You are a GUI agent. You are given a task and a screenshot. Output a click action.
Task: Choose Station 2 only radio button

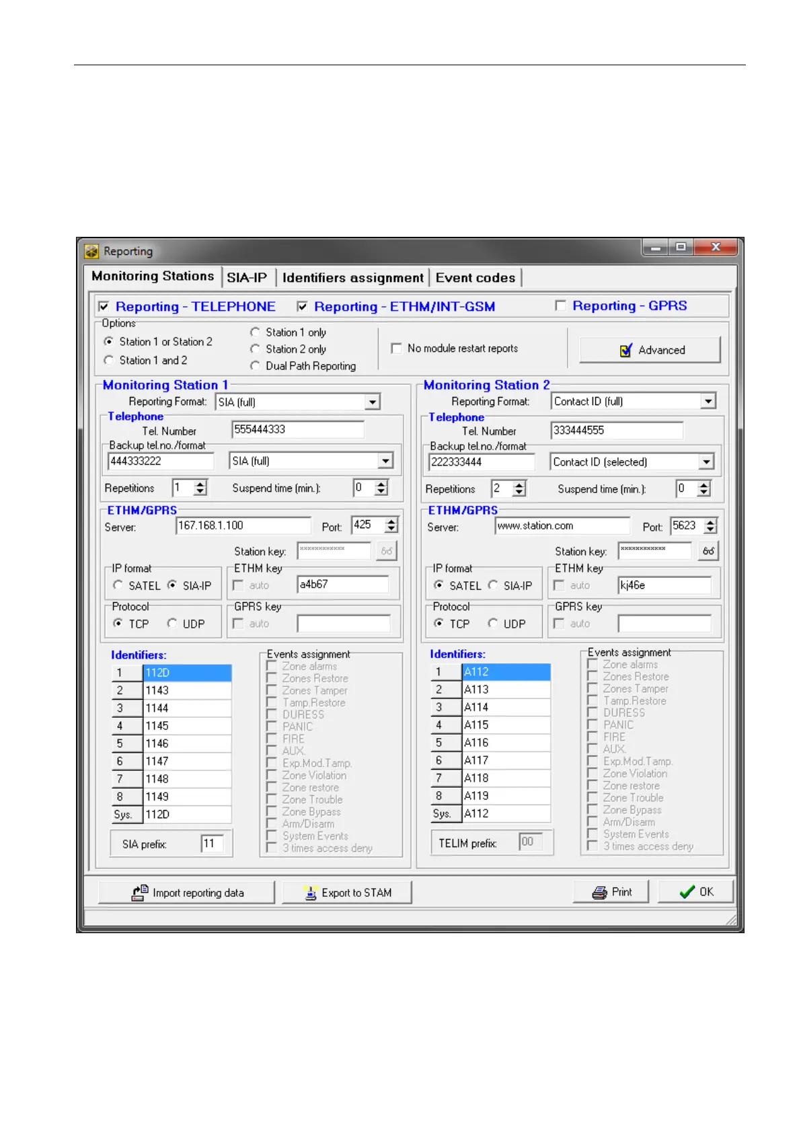click(x=255, y=349)
